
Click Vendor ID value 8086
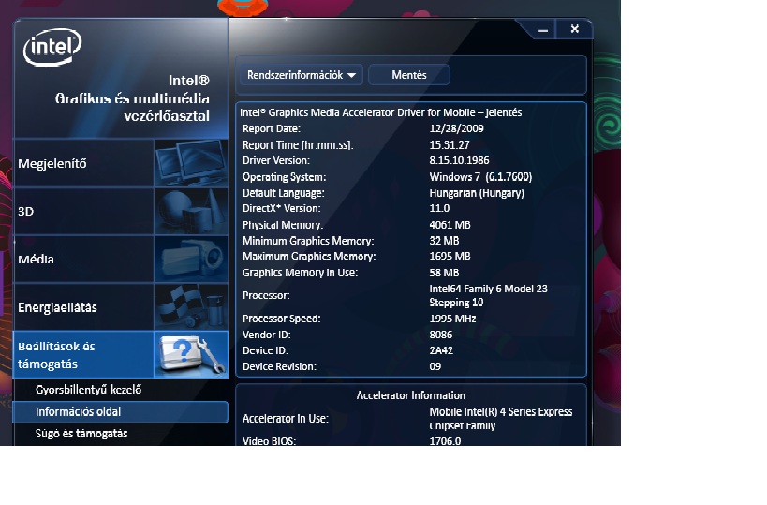(x=441, y=334)
